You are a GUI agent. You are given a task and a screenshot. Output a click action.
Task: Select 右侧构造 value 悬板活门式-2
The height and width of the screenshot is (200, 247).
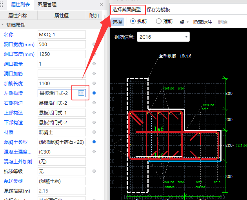[x=62, y=103]
